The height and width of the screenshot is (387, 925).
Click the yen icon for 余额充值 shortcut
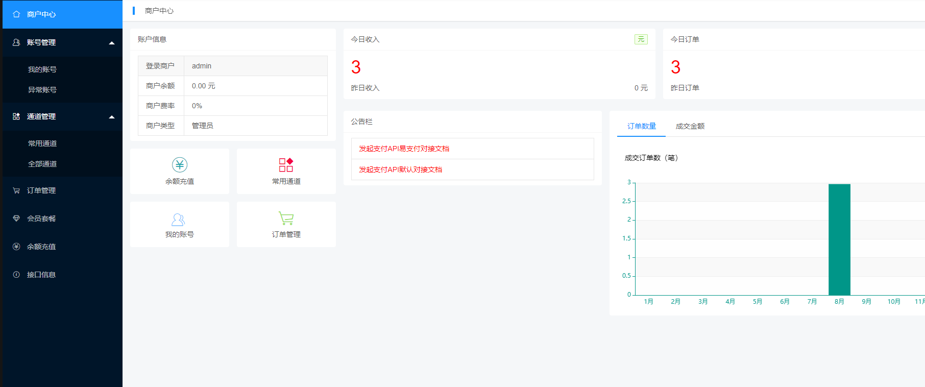(x=180, y=165)
